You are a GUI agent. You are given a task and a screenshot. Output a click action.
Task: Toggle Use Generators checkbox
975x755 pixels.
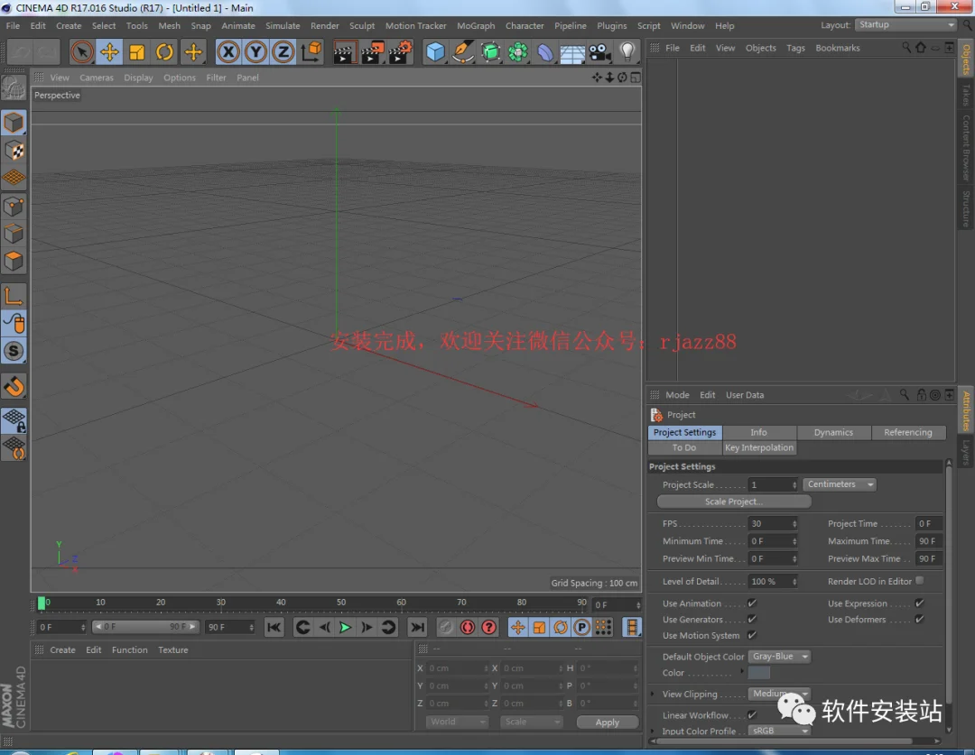pos(752,619)
